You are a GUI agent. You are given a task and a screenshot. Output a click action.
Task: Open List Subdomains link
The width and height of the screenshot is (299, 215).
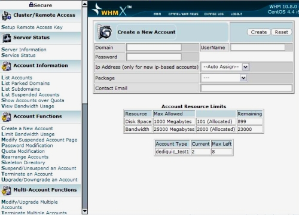click(x=20, y=89)
